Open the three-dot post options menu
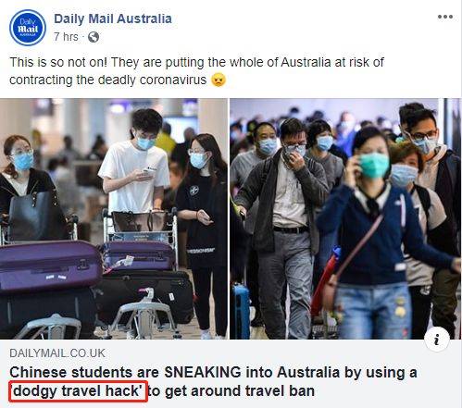The width and height of the screenshot is (462, 408). [x=445, y=17]
